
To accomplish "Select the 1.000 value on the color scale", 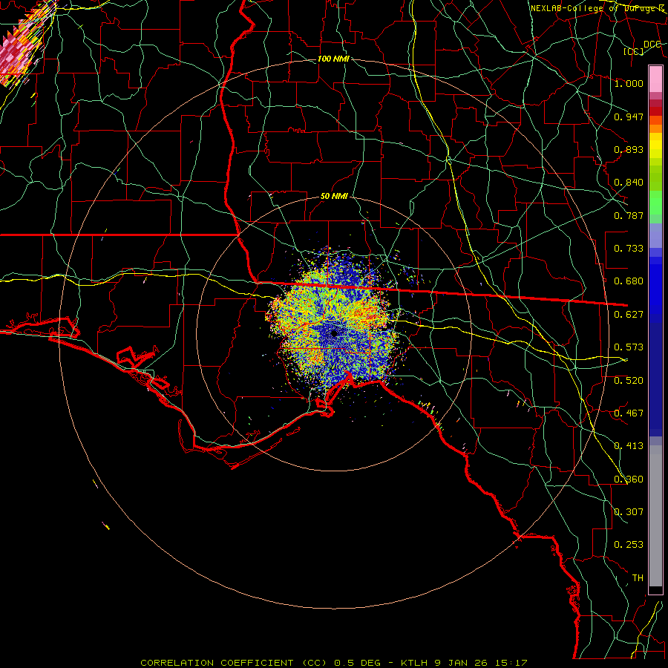I will tap(629, 83).
